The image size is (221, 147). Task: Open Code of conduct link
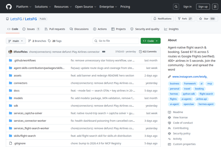[180, 123]
